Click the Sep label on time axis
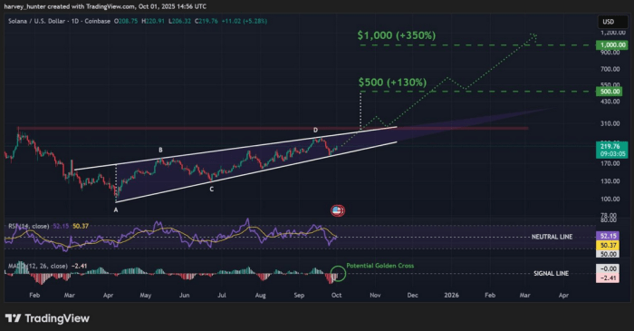The height and width of the screenshot is (331, 634). (299, 296)
